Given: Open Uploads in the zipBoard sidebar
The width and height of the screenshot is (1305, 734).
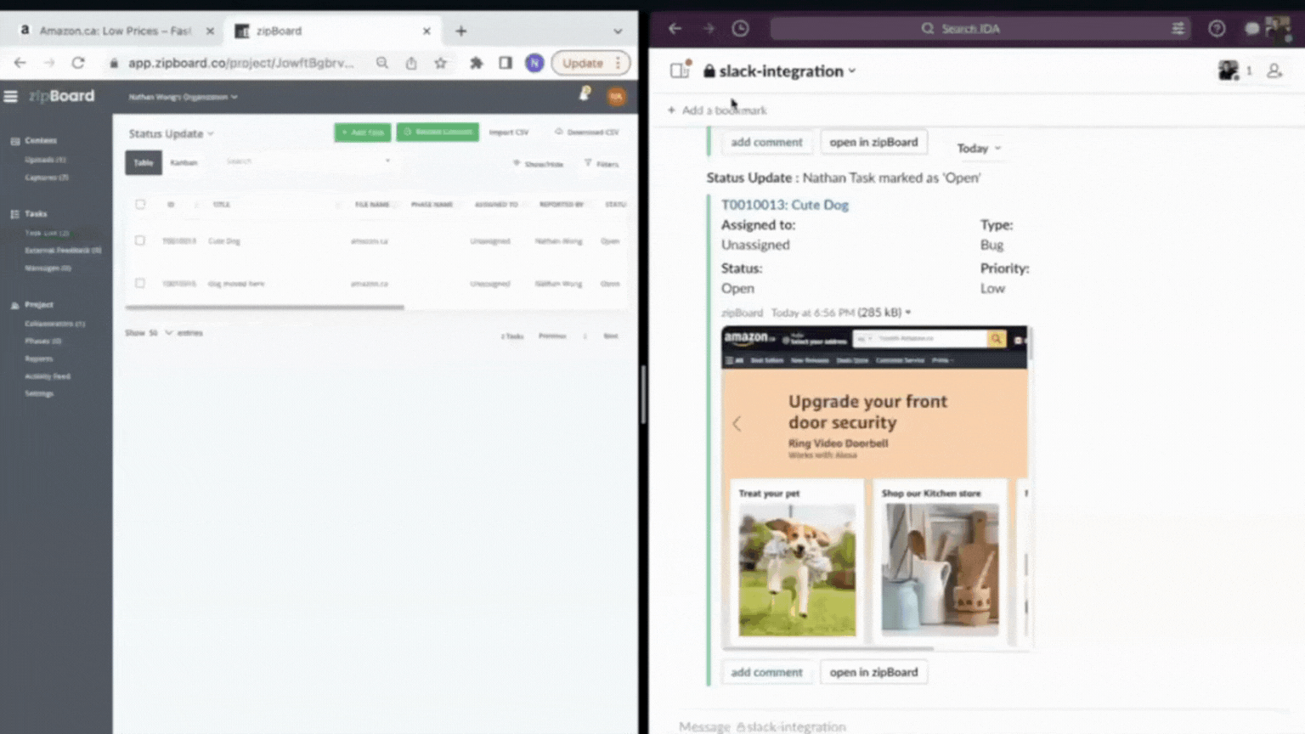Looking at the screenshot, I should [x=45, y=160].
